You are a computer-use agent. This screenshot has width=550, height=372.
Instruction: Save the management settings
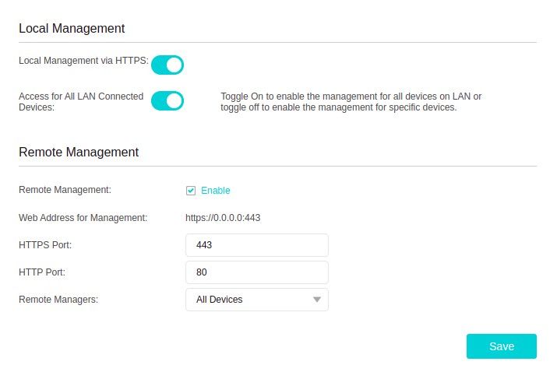(501, 346)
